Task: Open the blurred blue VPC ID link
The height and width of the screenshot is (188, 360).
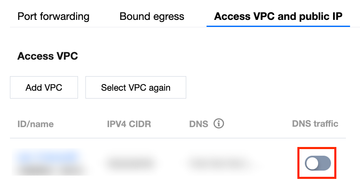Action: pos(46,157)
